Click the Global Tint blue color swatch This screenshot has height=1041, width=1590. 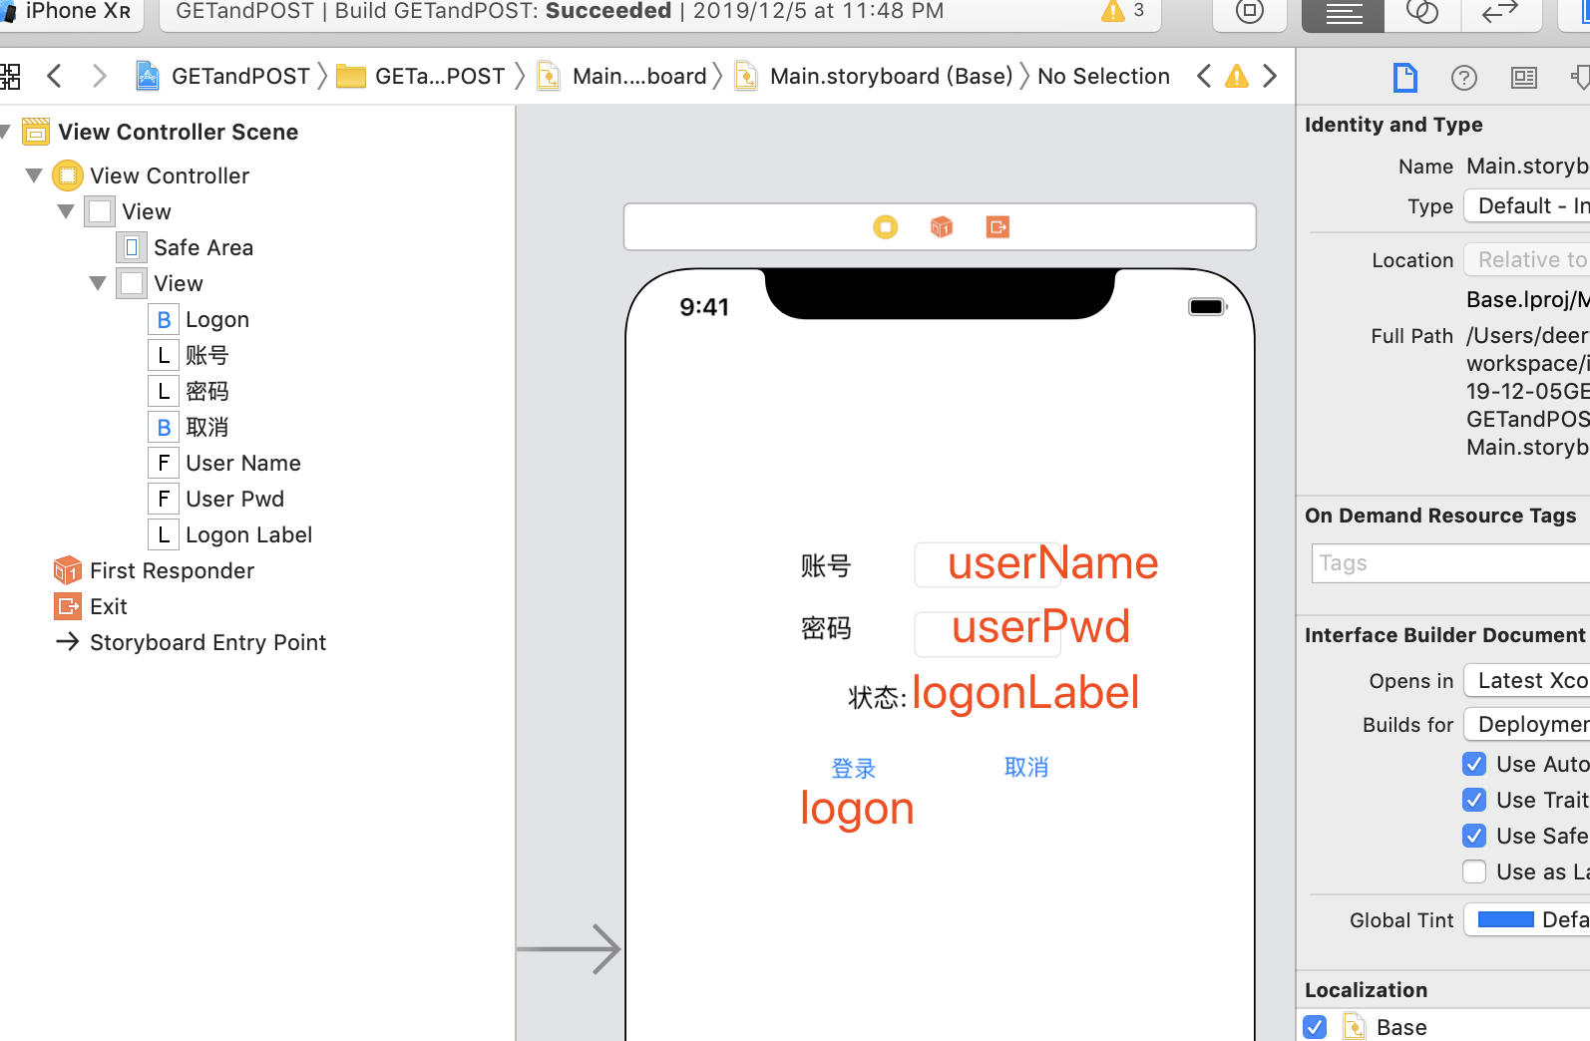[1505, 919]
